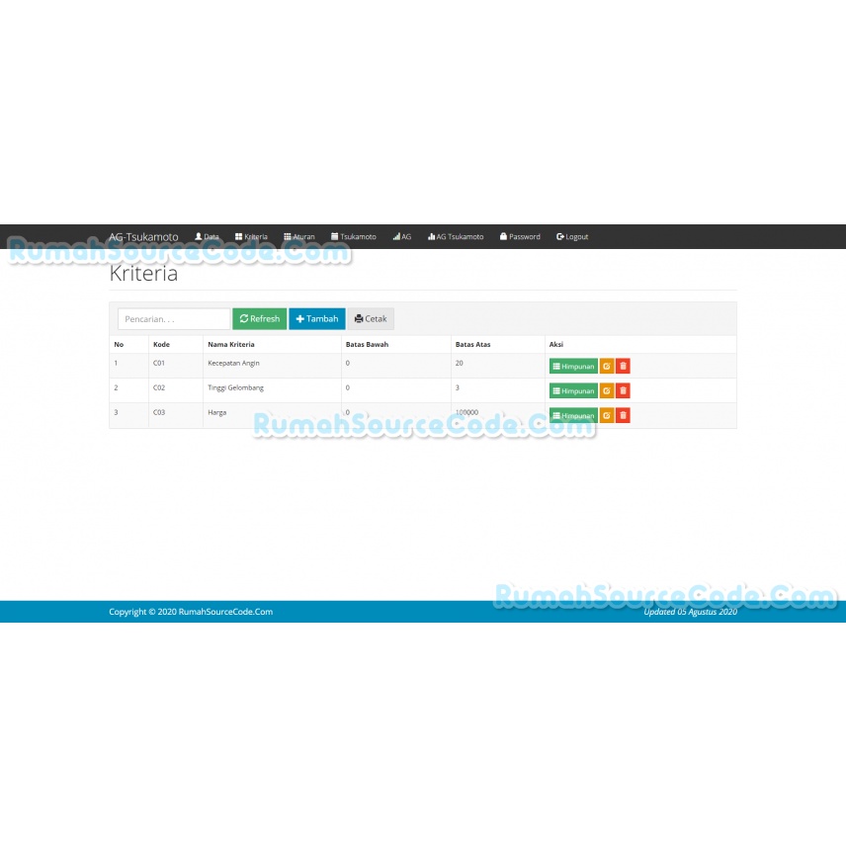Image resolution: width=846 pixels, height=846 pixels.
Task: Open the Password page
Action: [520, 237]
